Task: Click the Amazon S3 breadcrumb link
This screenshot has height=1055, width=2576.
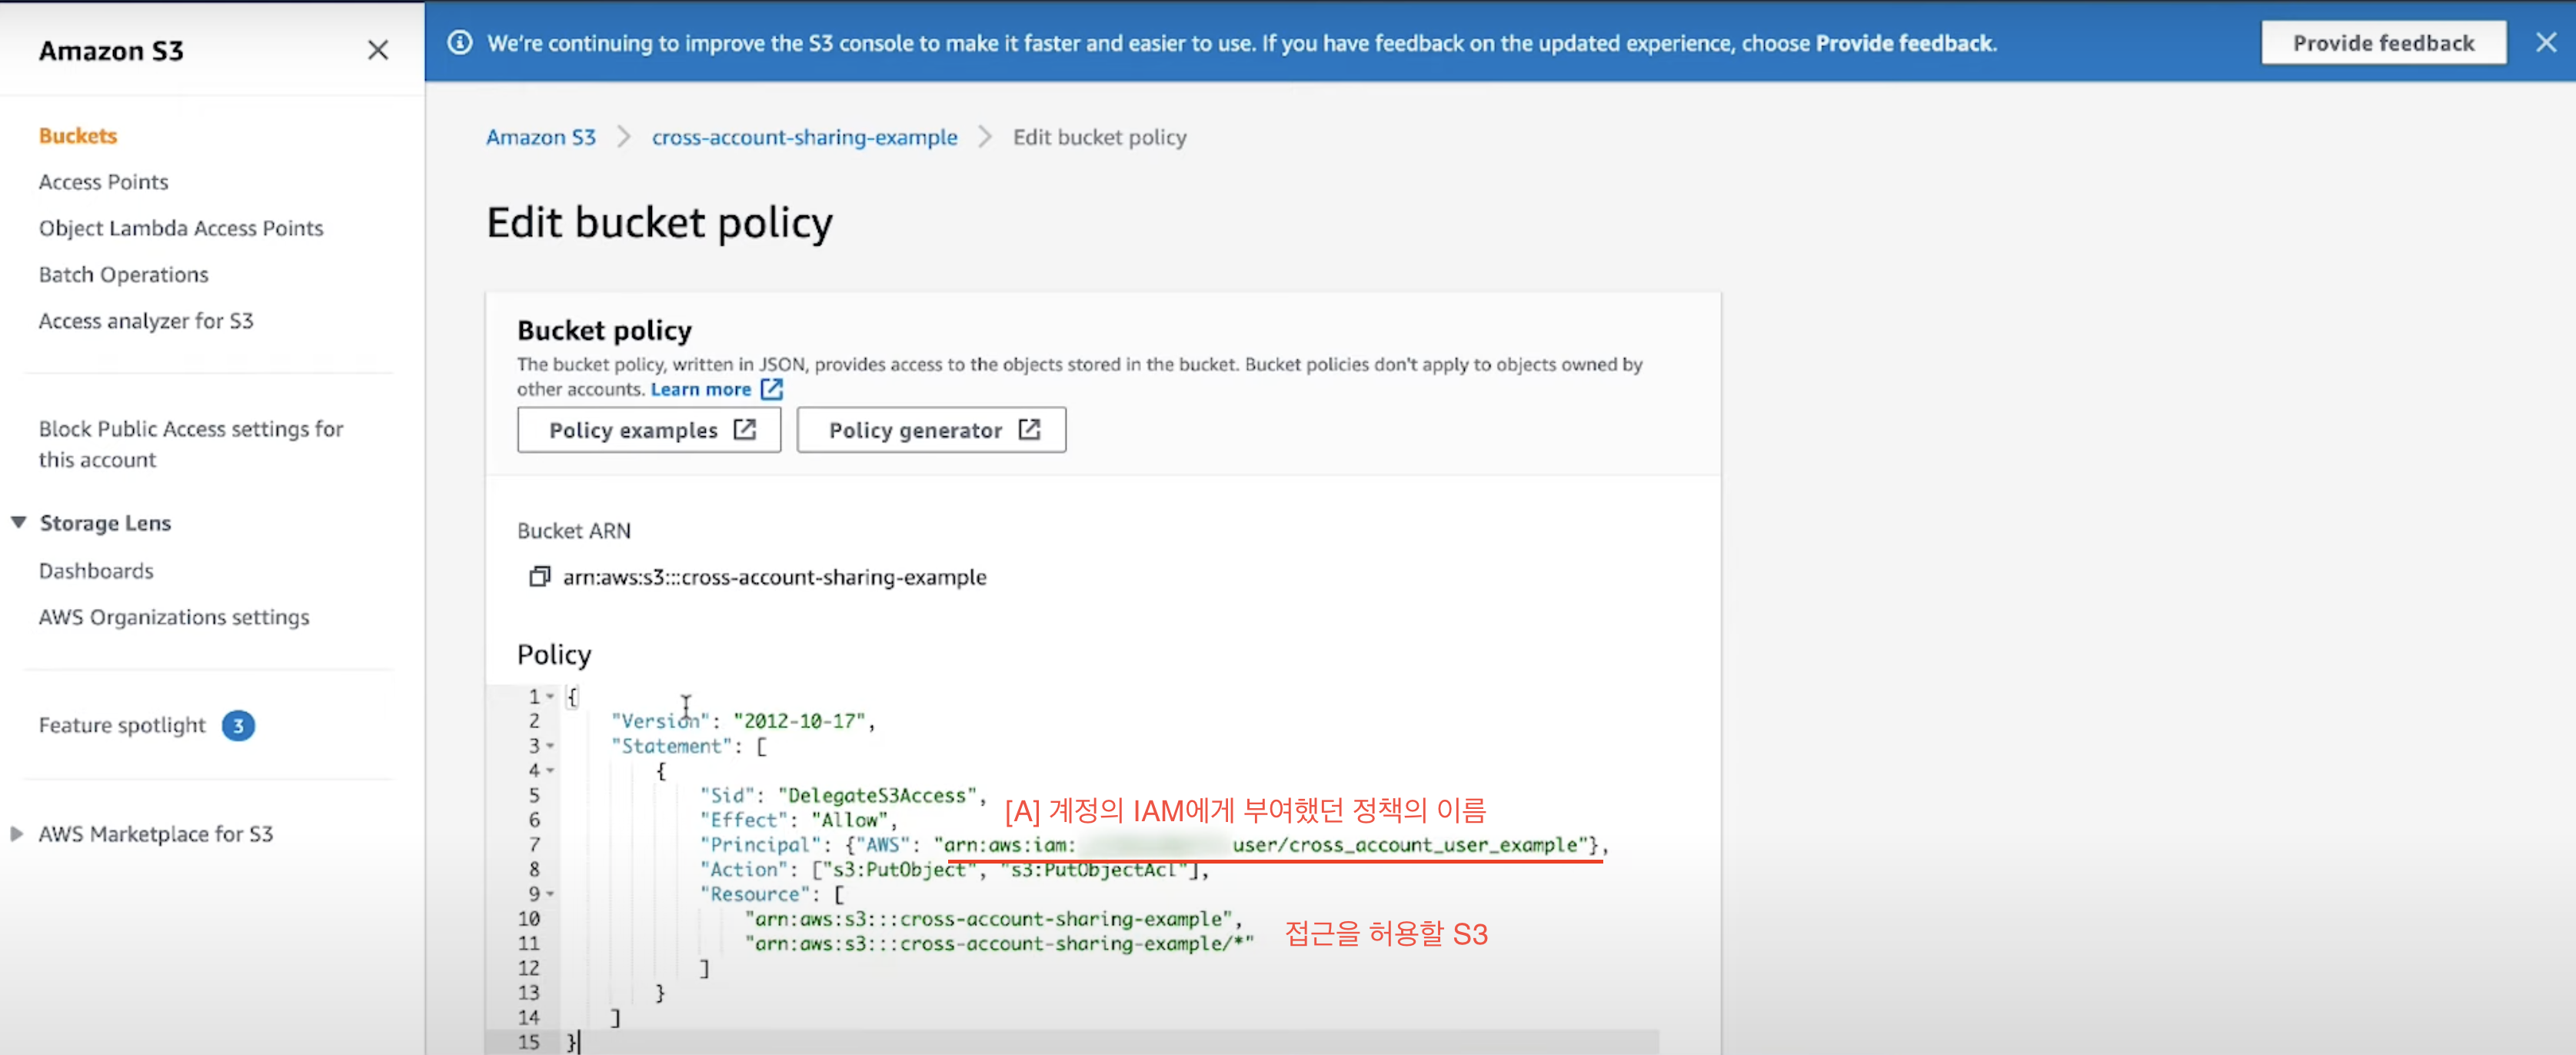Action: [540, 137]
